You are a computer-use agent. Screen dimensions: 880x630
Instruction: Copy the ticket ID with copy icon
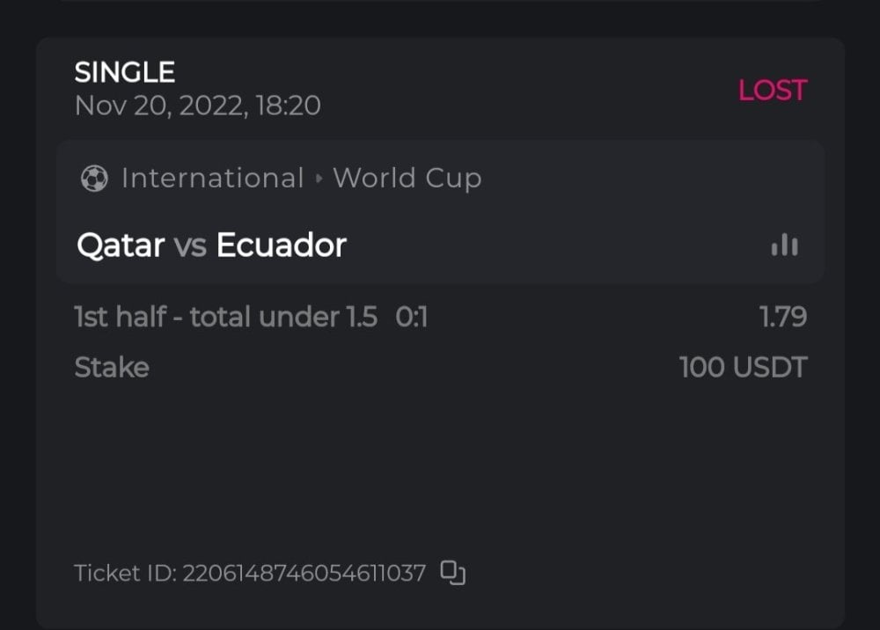[452, 573]
